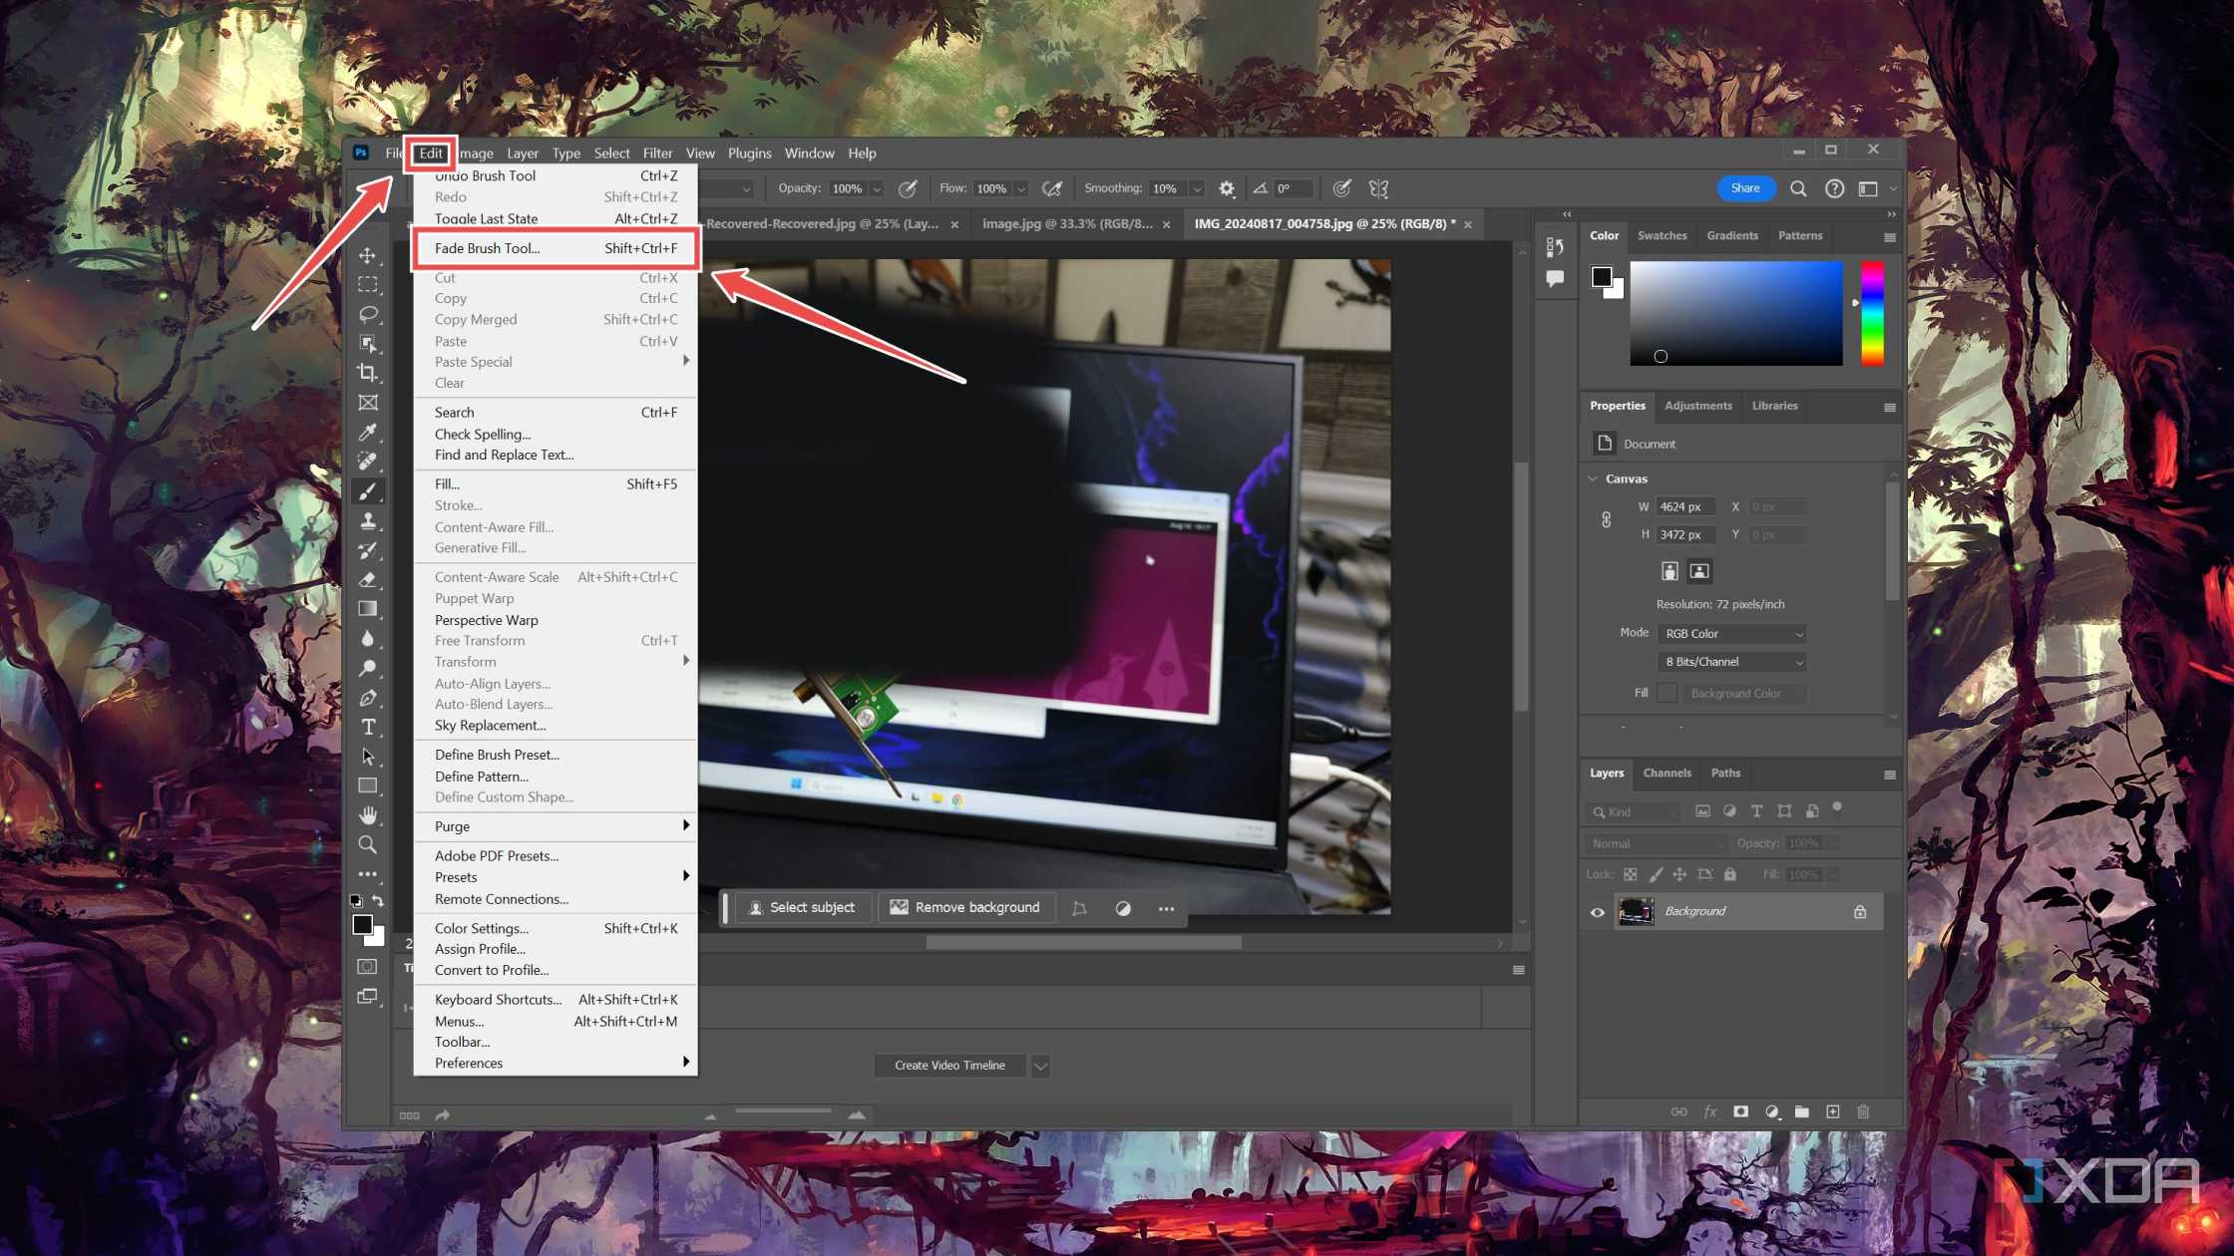Expand the Opacity percentage dropdown arrow
The height and width of the screenshot is (1256, 2234).
pos(877,188)
